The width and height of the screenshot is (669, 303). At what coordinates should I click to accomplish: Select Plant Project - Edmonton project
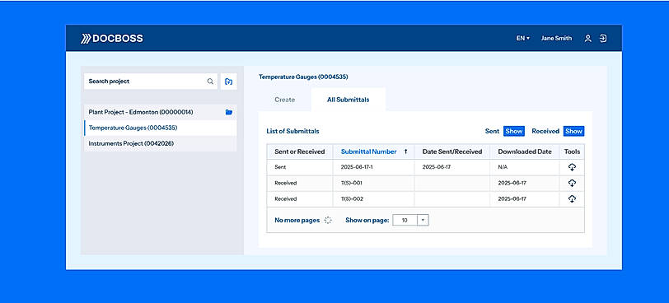pyautogui.click(x=161, y=112)
